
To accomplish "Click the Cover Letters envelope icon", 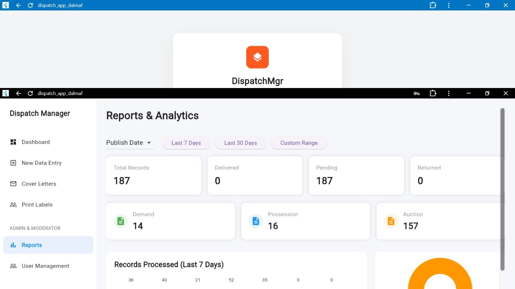I will [x=13, y=184].
